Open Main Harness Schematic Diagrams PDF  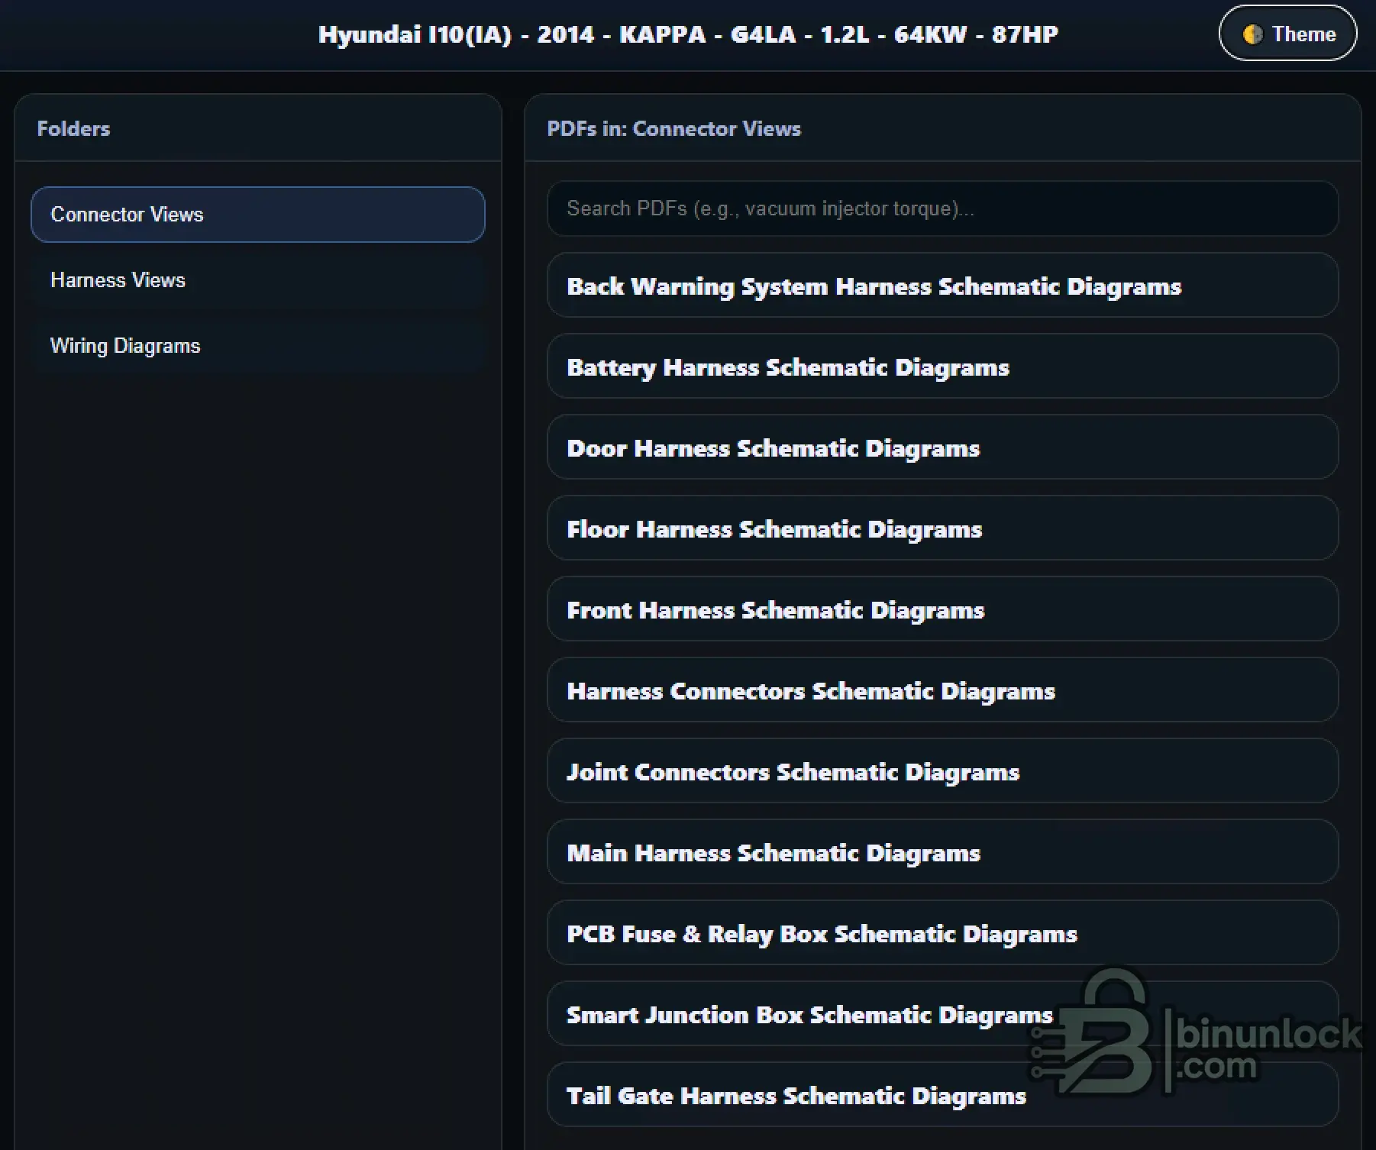(942, 852)
